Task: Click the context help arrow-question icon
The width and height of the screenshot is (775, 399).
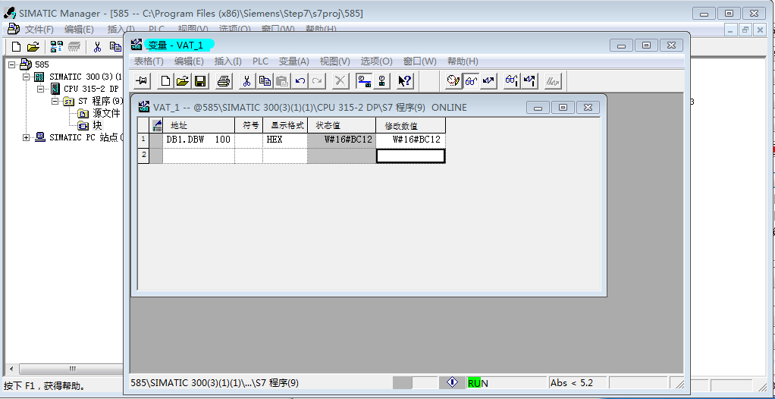Action: pos(404,81)
